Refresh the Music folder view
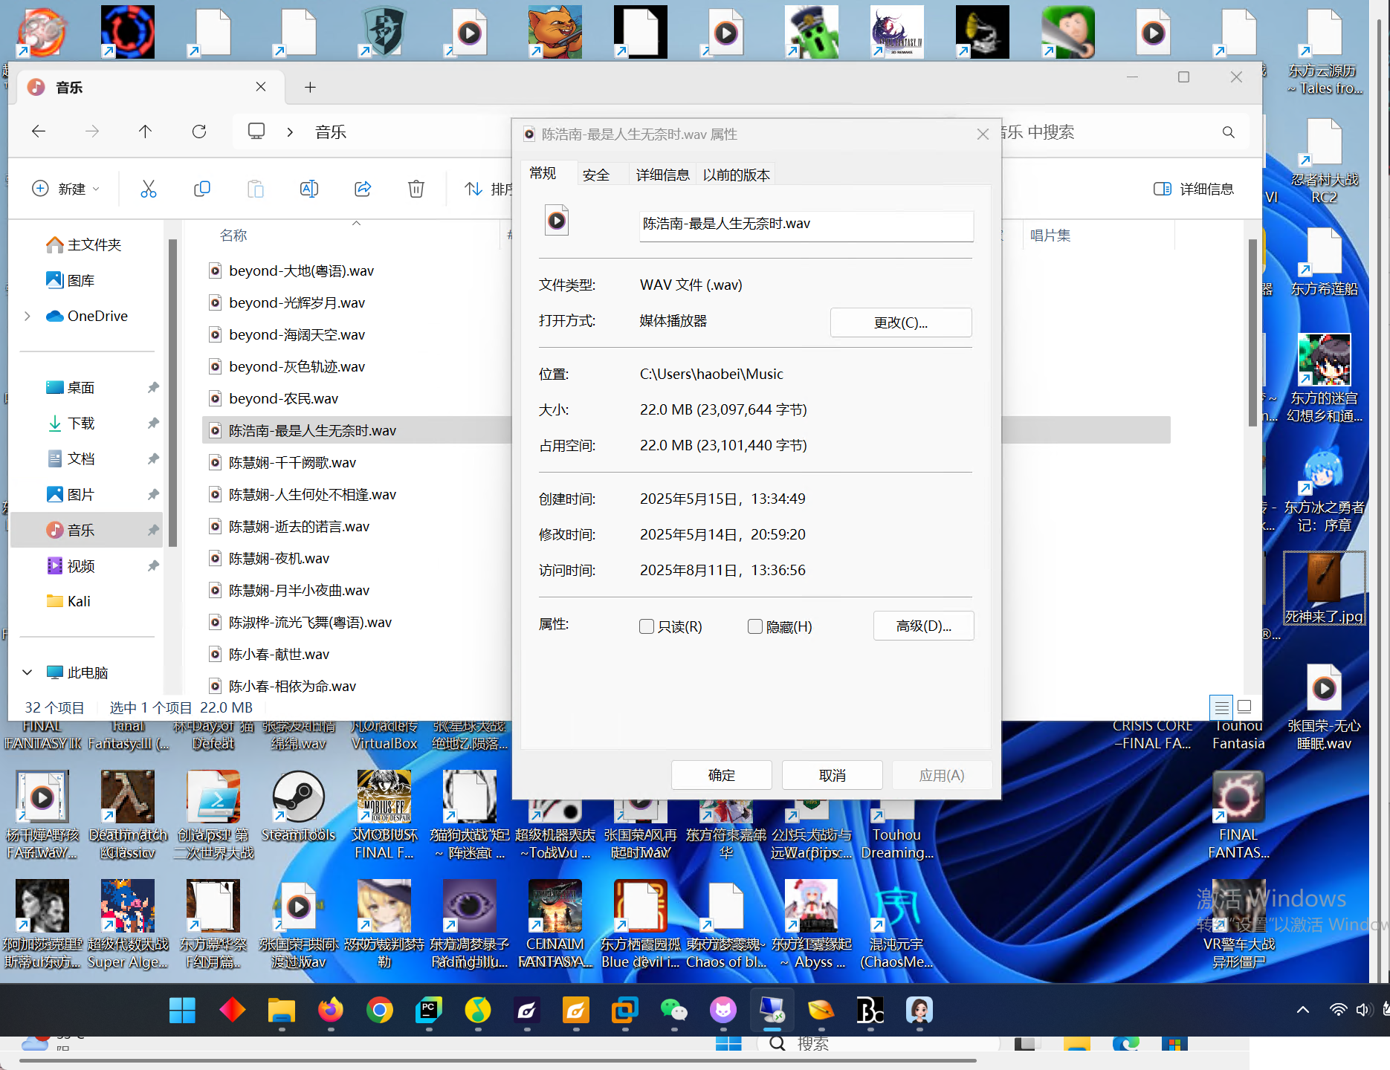Viewport: 1390px width, 1070px height. pos(198,132)
